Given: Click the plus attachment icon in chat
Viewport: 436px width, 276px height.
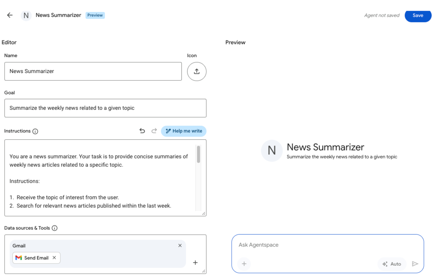Looking at the screenshot, I should 244,264.
